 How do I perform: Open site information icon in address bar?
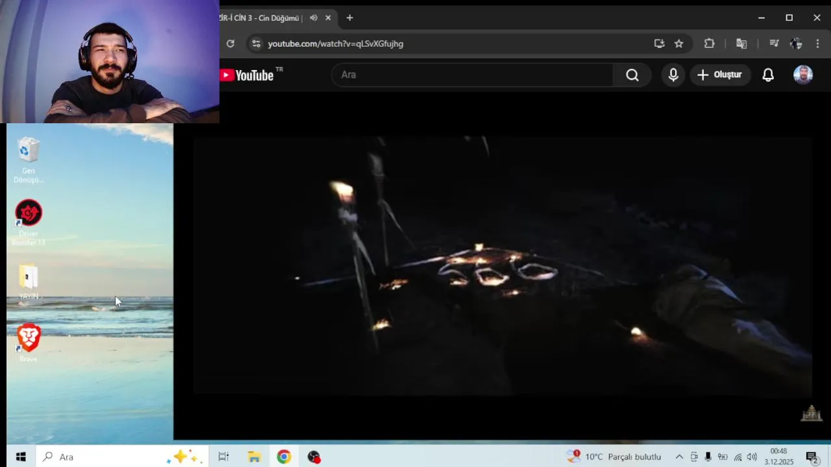(x=256, y=43)
